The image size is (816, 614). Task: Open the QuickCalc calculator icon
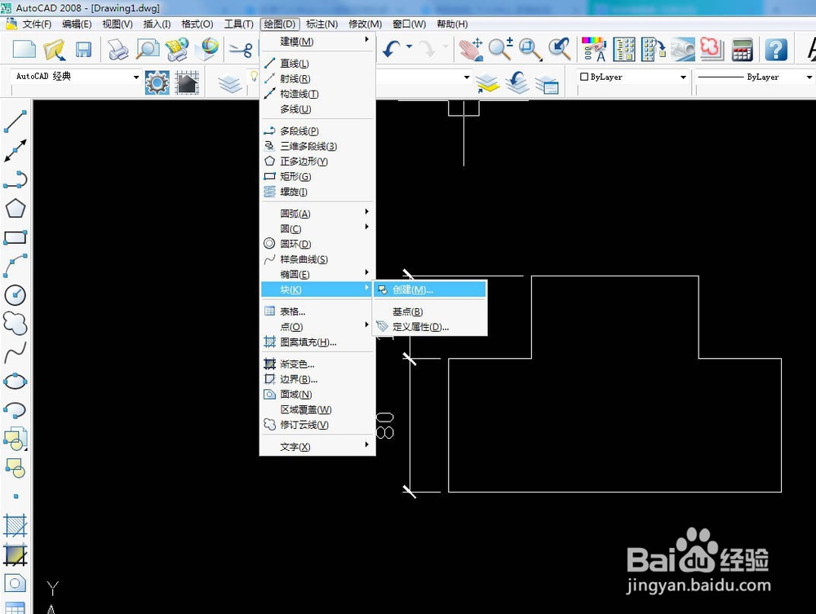tap(742, 50)
